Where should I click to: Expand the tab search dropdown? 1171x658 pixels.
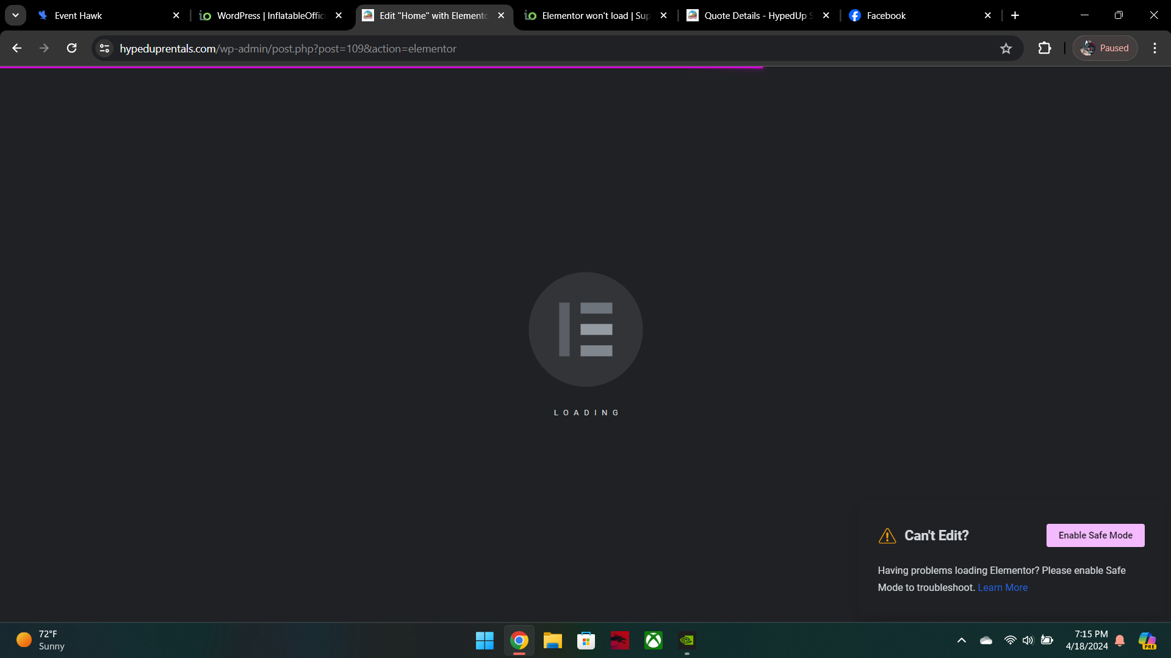coord(15,16)
